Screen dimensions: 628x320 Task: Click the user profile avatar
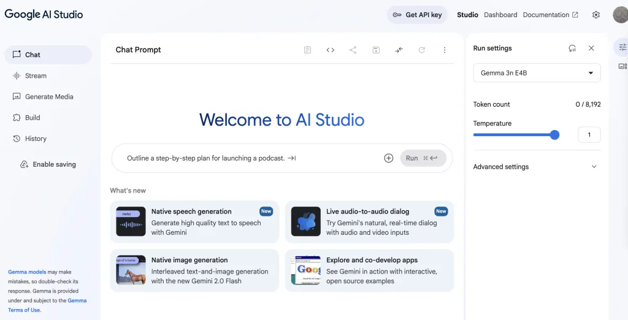(x=621, y=15)
